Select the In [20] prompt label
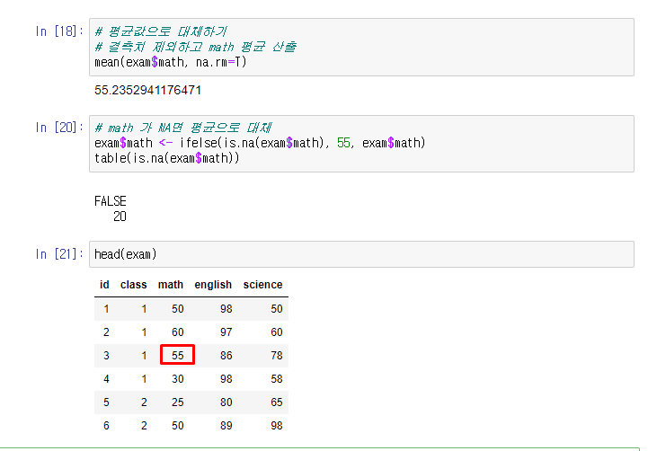 coord(59,128)
